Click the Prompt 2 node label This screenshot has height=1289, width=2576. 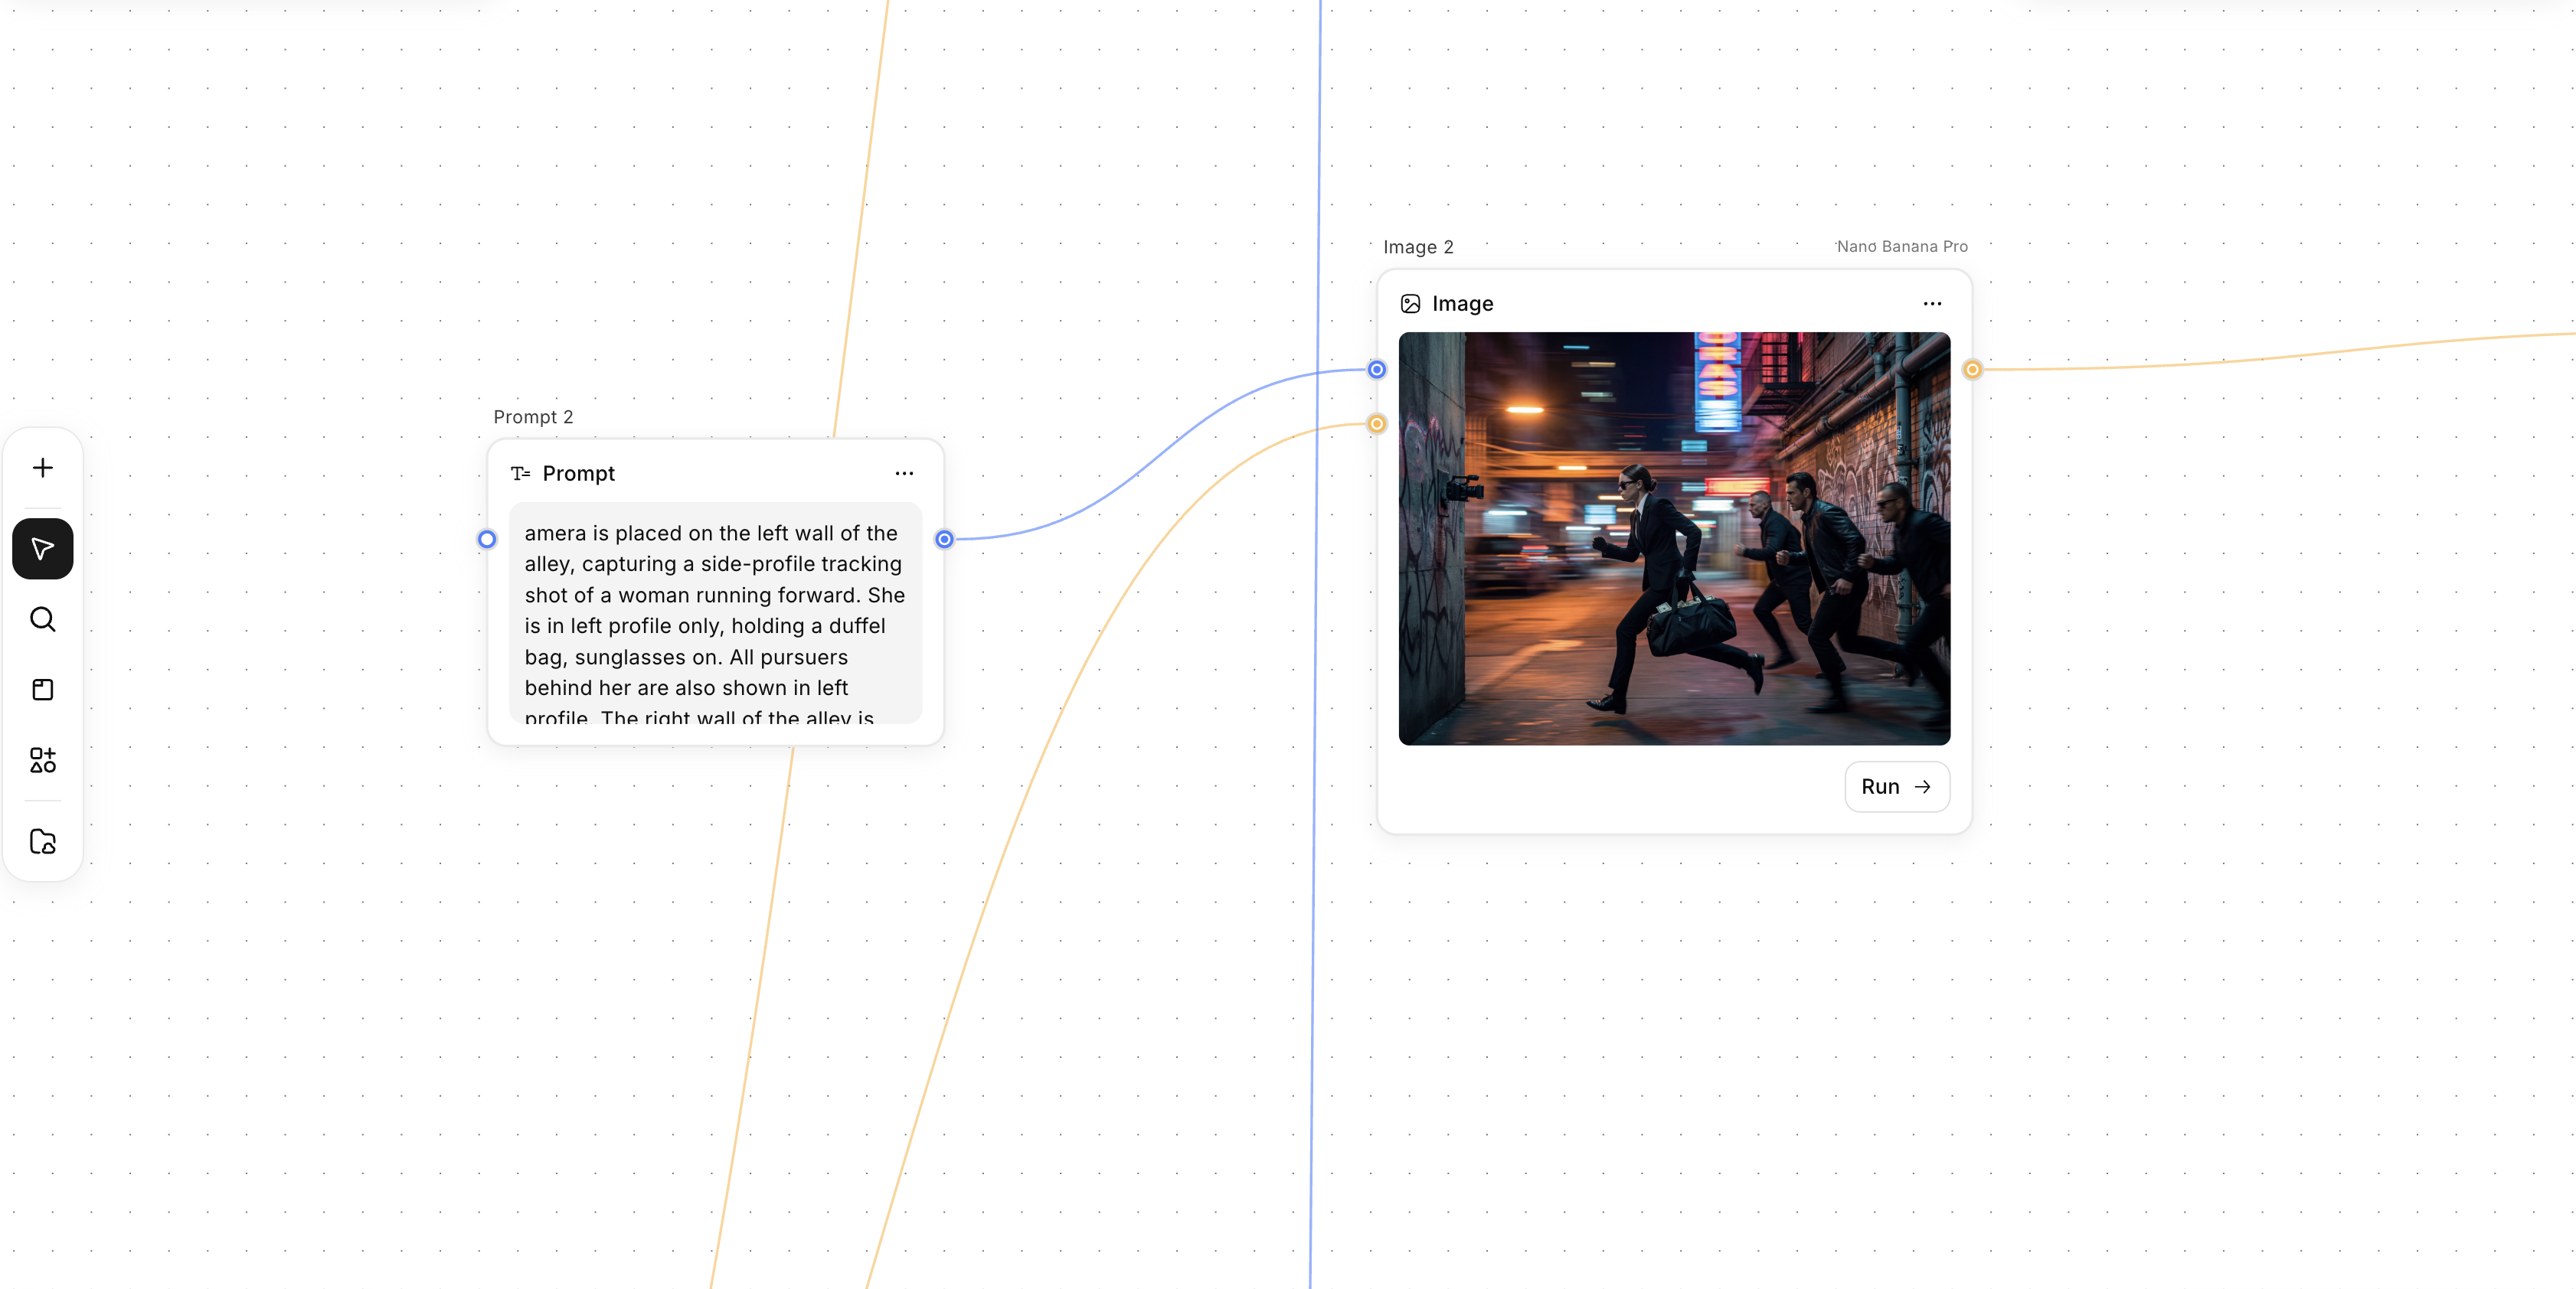pyautogui.click(x=533, y=416)
